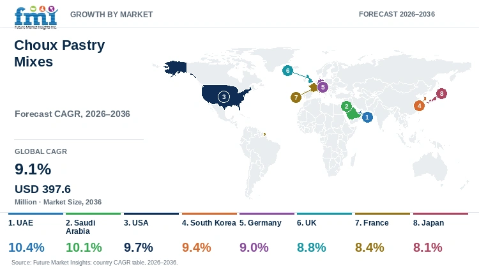This screenshot has width=479, height=269.
Task: Click the 8.4% France value
Action: click(x=369, y=247)
